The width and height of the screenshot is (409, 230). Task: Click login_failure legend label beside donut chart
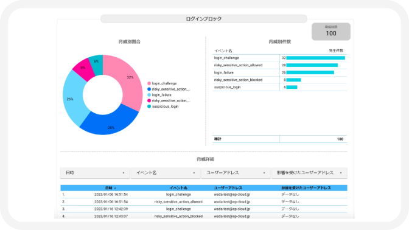coord(162,95)
